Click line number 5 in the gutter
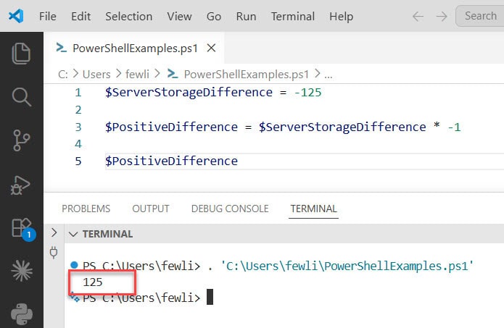The width and height of the screenshot is (504, 328). 78,161
